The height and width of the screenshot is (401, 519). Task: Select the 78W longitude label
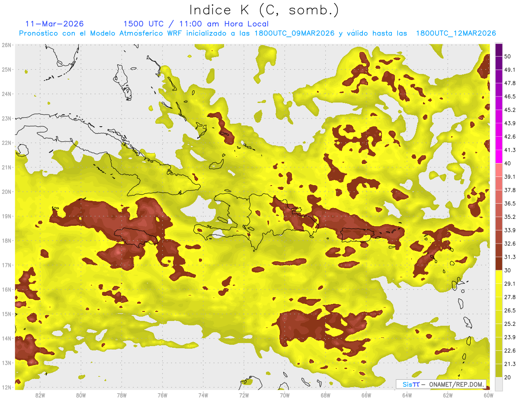point(122,395)
